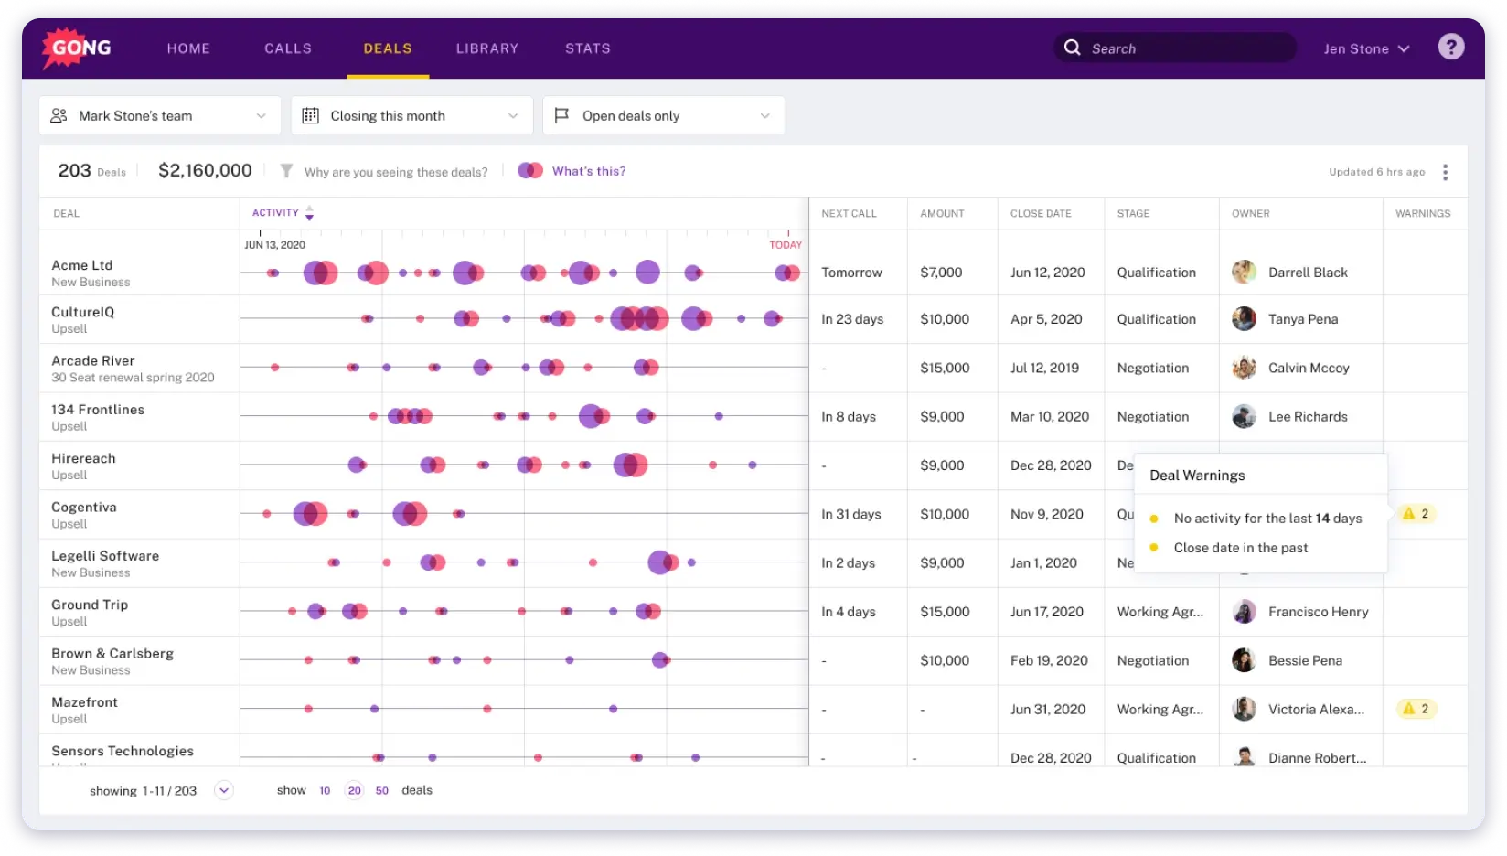Open the three-dot more options menu

(x=1445, y=172)
